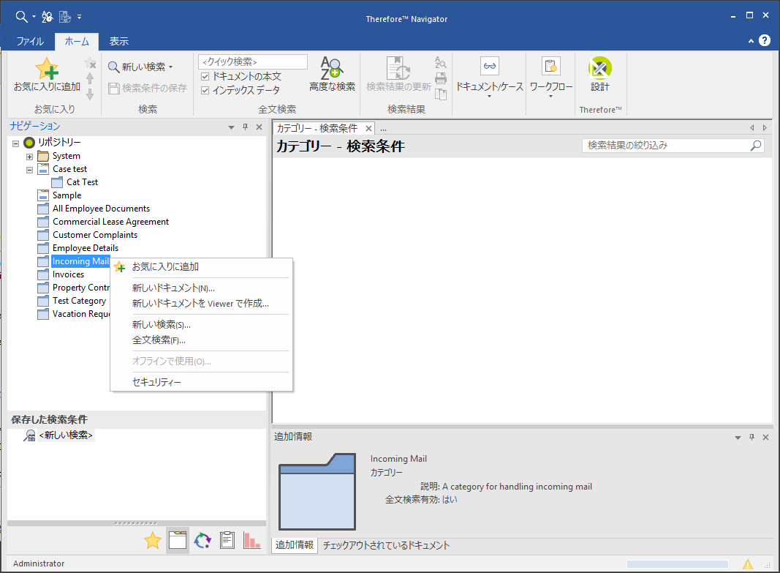780x573 pixels.
Task: Switch to the 表示 ribbon tab
Action: 119,41
